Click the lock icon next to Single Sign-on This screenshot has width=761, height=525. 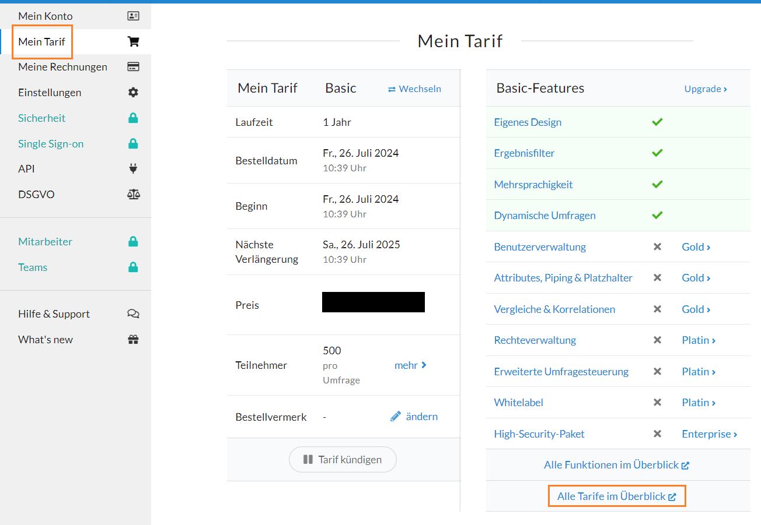pos(133,143)
